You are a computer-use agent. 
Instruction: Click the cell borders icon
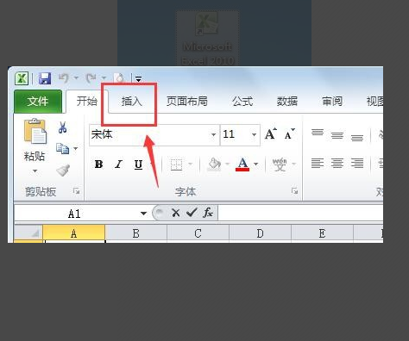click(176, 164)
